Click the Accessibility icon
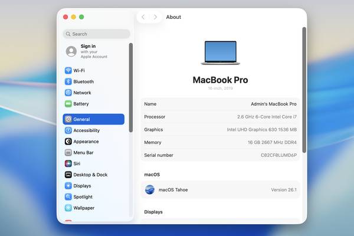 click(x=68, y=130)
